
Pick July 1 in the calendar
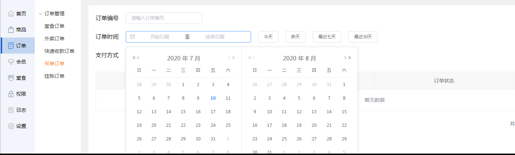pos(183,85)
